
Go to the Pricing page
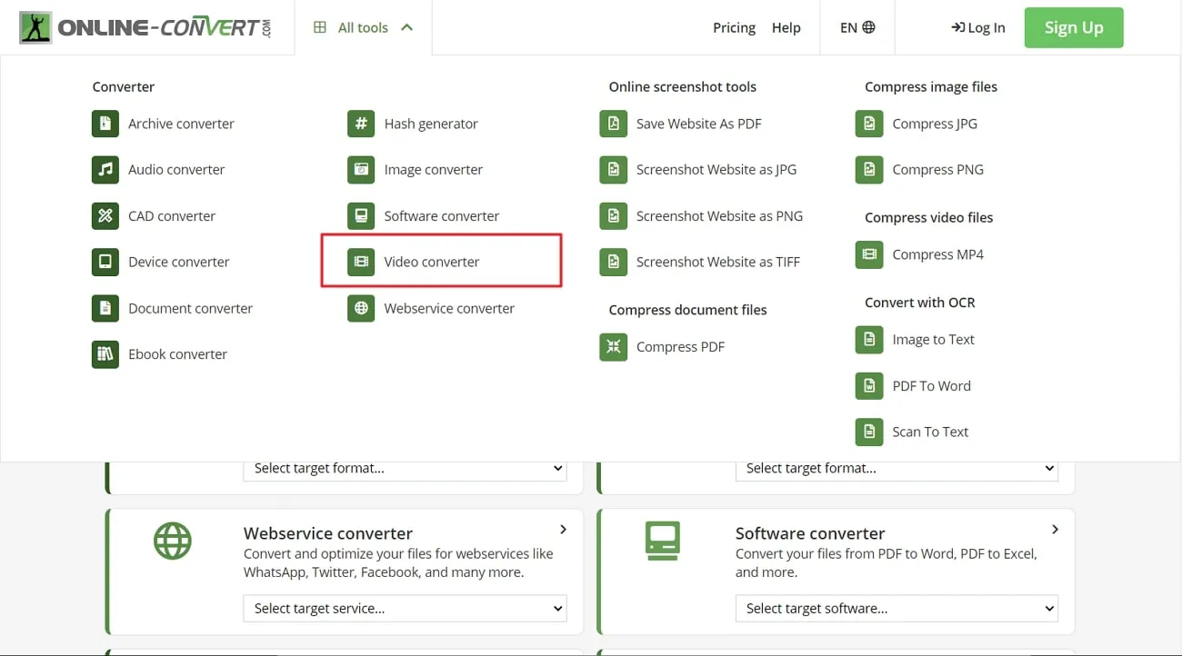734,27
